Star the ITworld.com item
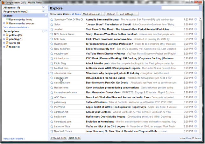 pyautogui.click(x=52, y=44)
